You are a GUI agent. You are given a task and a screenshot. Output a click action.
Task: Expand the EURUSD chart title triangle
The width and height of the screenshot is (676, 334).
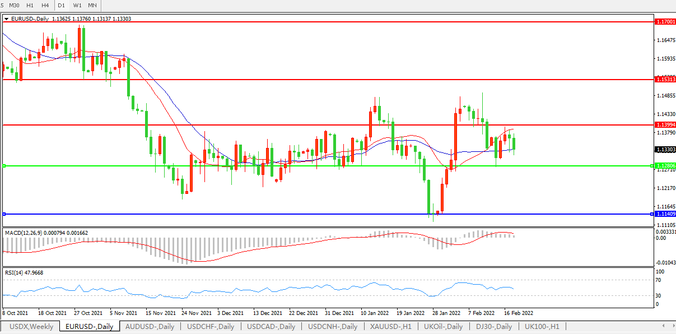pyautogui.click(x=6, y=18)
